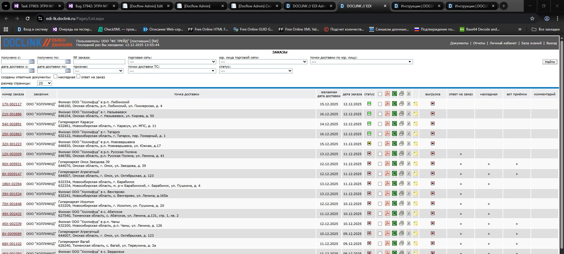Screen dimensions: 564x254
Task: Select the checkbox for order 12X-002009
Action: [380, 154]
